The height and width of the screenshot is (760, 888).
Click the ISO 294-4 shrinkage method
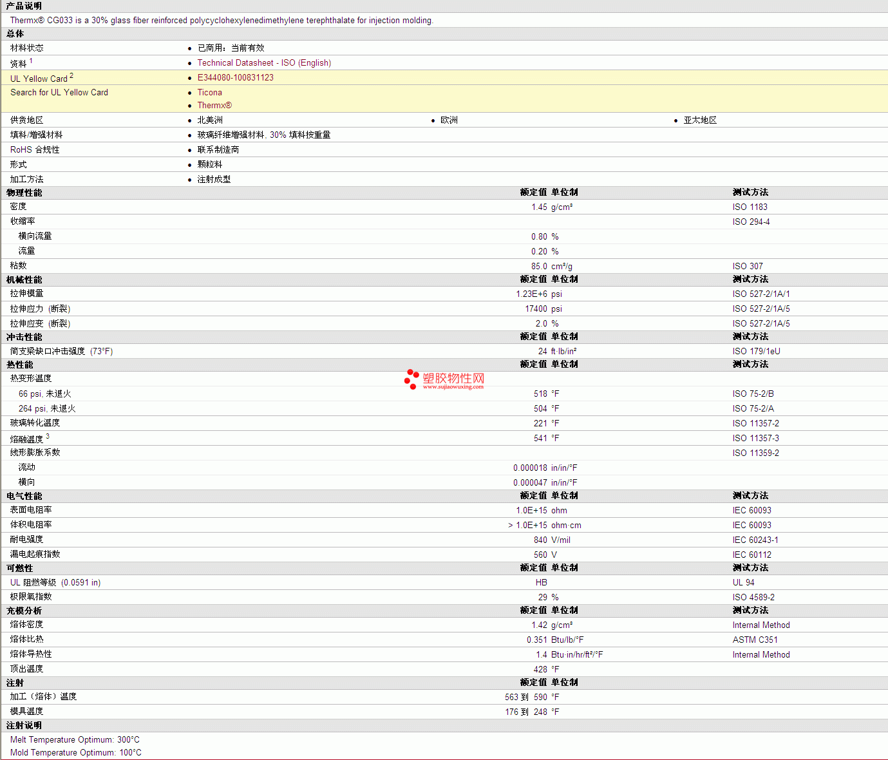751,222
